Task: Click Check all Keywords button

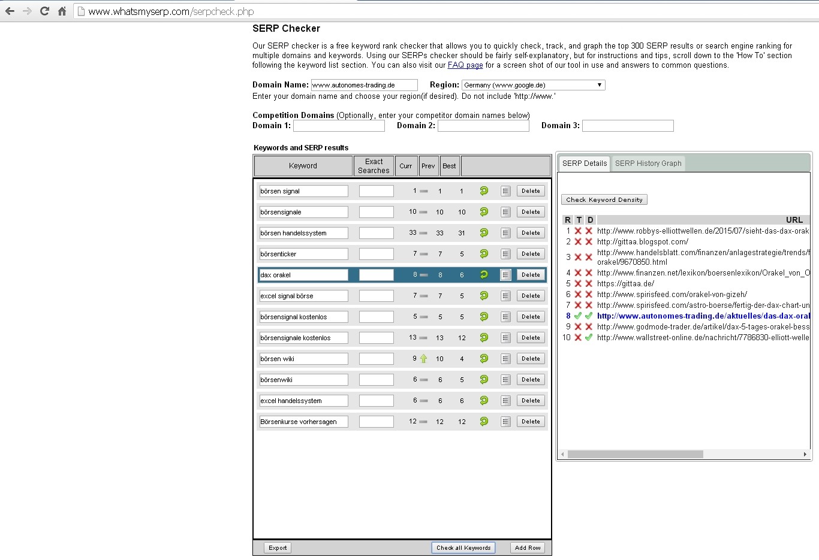Action: pos(463,548)
